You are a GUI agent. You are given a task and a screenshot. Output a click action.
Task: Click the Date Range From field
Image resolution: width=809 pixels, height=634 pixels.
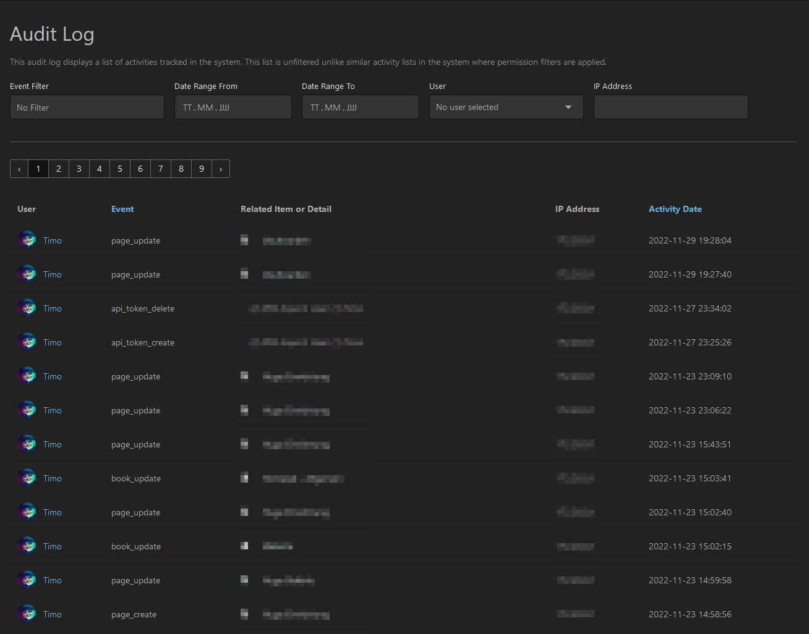coord(233,107)
